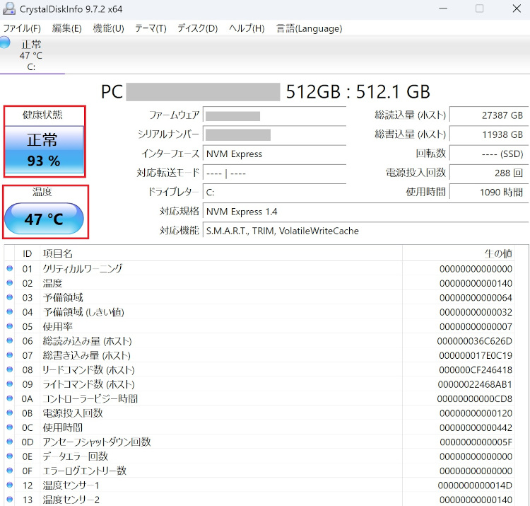Click raw value 0000022468AB1
Viewport: 530px width, 506px height.
click(475, 384)
